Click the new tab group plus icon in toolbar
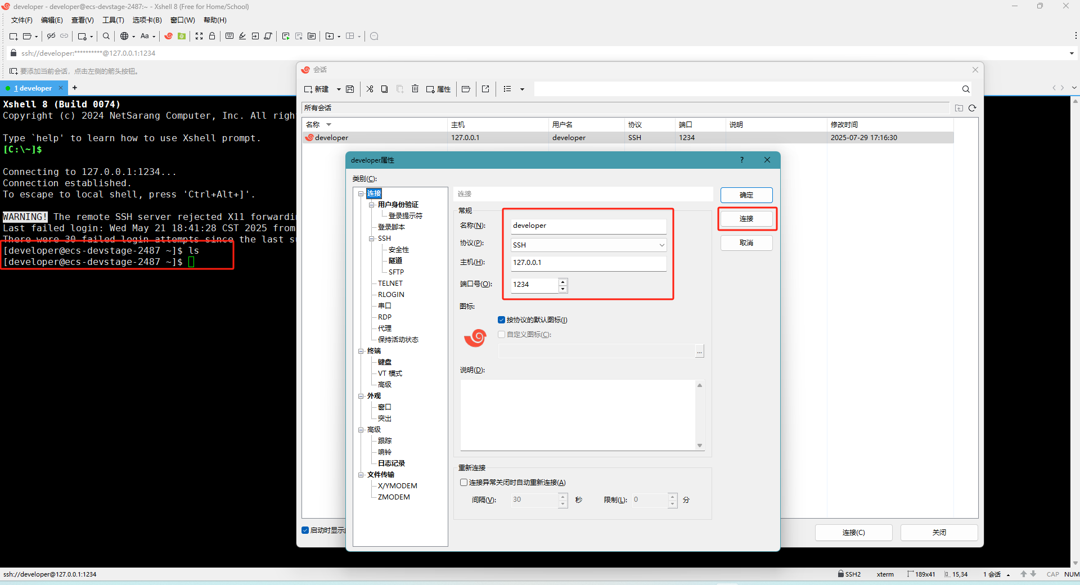Viewport: 1080px width, 585px height. coord(330,36)
